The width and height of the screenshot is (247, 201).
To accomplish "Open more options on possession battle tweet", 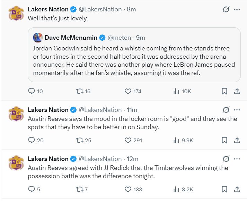I will [237, 159].
